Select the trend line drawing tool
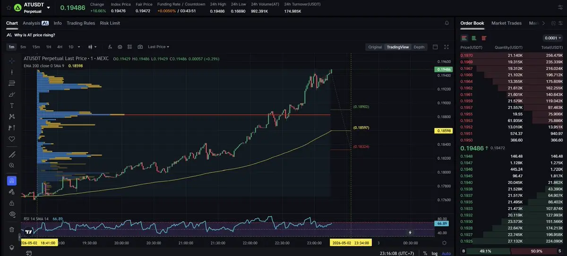The image size is (567, 256). point(11,72)
